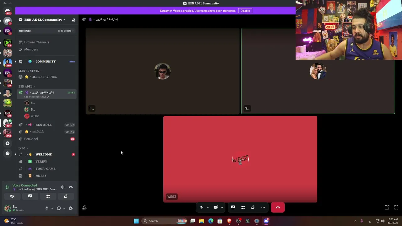Select the participant tile labeled S...
Viewport: 402px width, 226px height.
(x=318, y=71)
